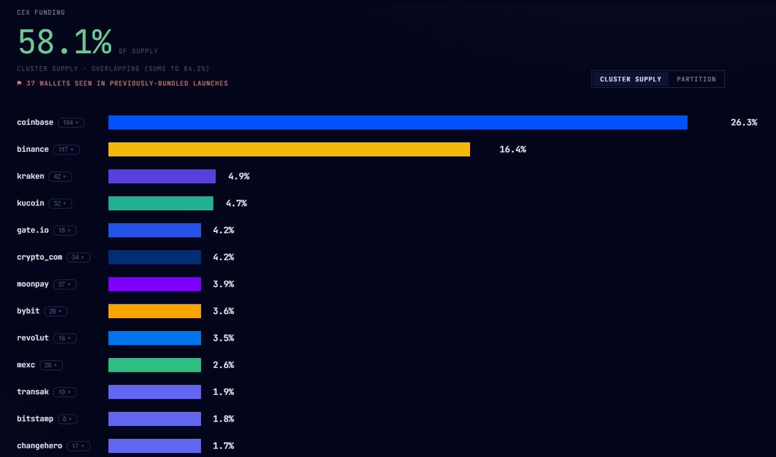This screenshot has height=457, width=776.
Task: Switch to the Partition view
Action: pyautogui.click(x=696, y=79)
